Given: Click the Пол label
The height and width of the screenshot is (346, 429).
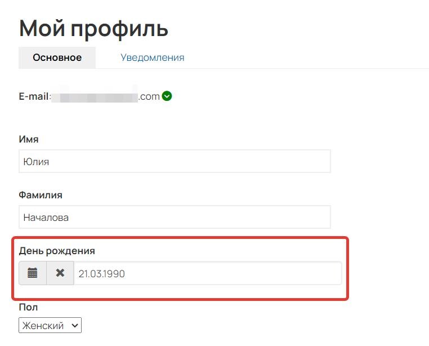Looking at the screenshot, I should (x=28, y=307).
